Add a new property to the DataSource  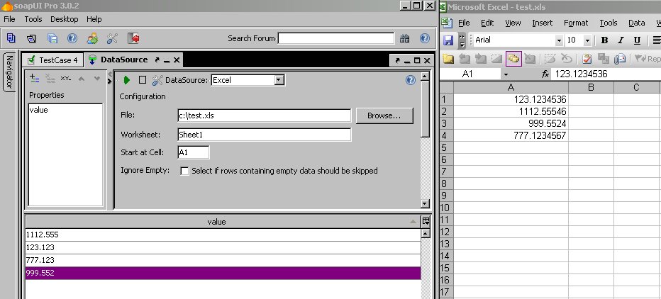click(35, 79)
